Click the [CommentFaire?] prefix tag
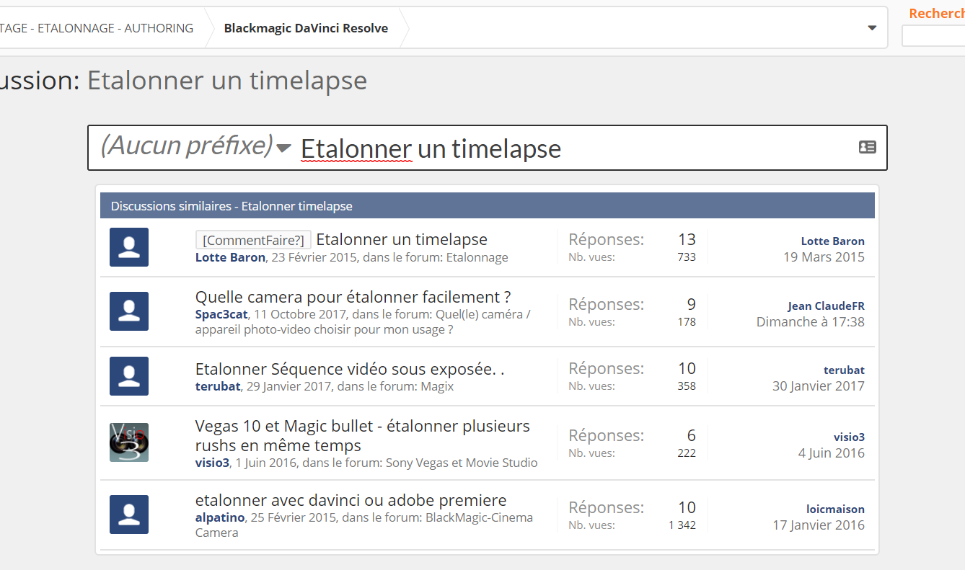This screenshot has width=965, height=570. pos(253,240)
